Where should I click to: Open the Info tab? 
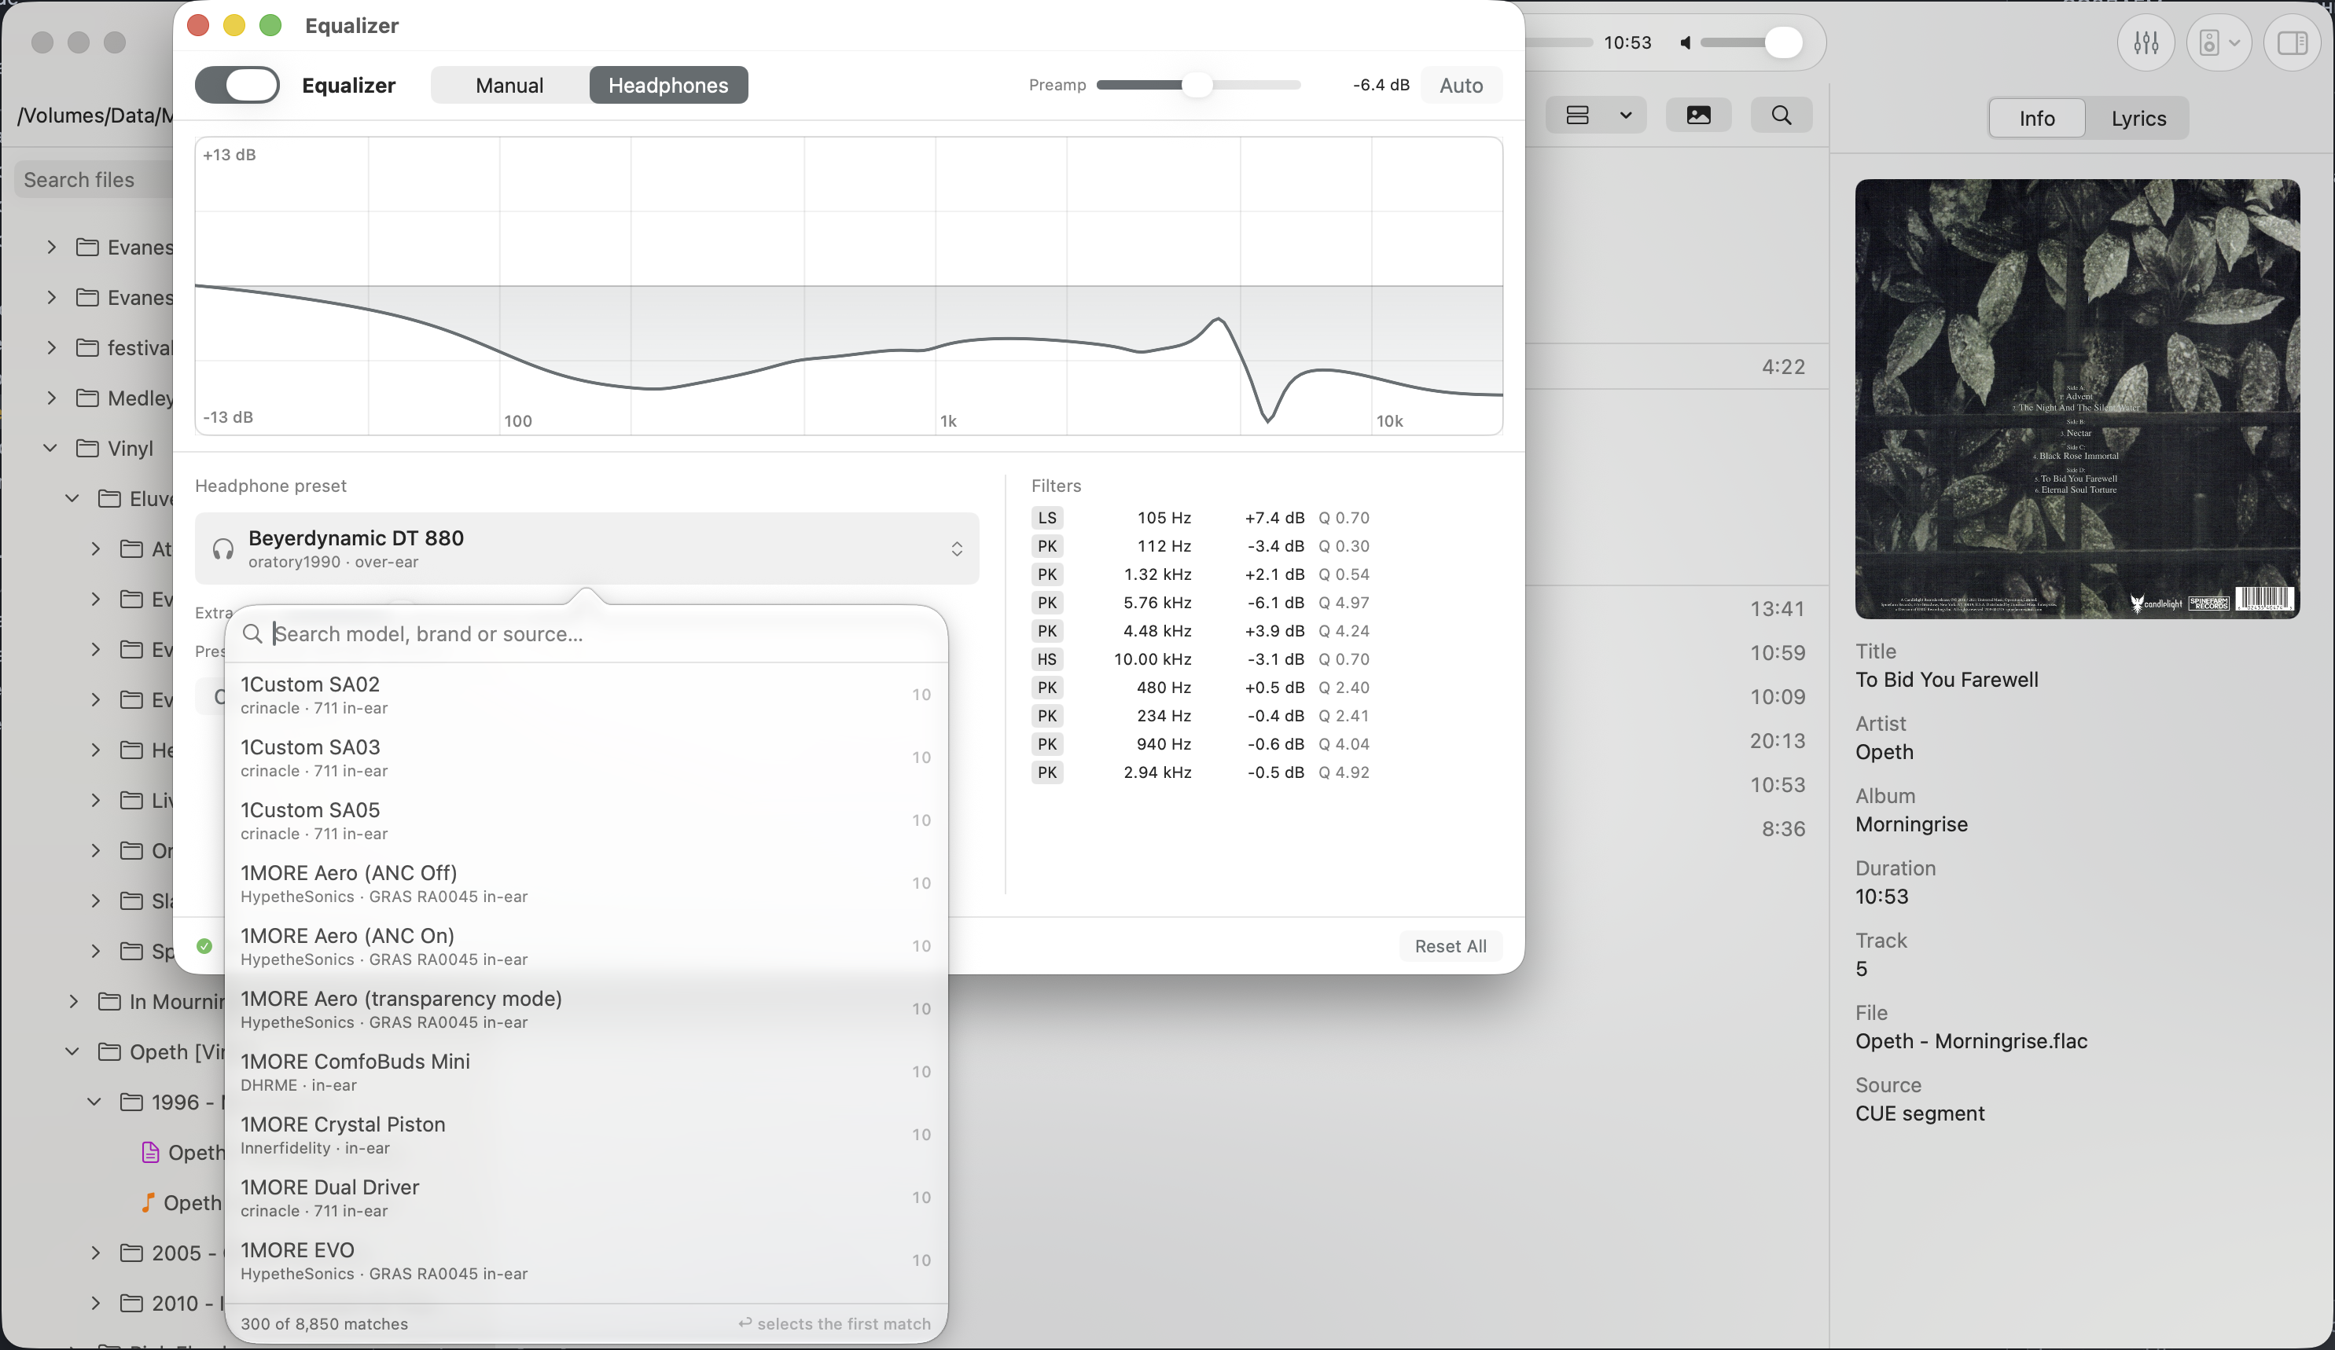point(2036,119)
